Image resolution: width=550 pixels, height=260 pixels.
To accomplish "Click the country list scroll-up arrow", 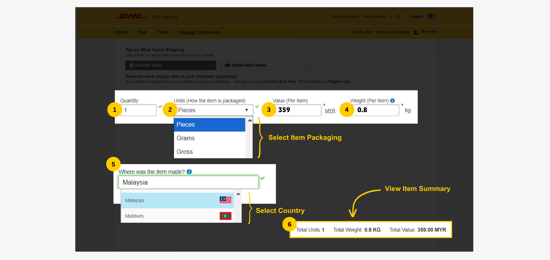I will coord(238,194).
